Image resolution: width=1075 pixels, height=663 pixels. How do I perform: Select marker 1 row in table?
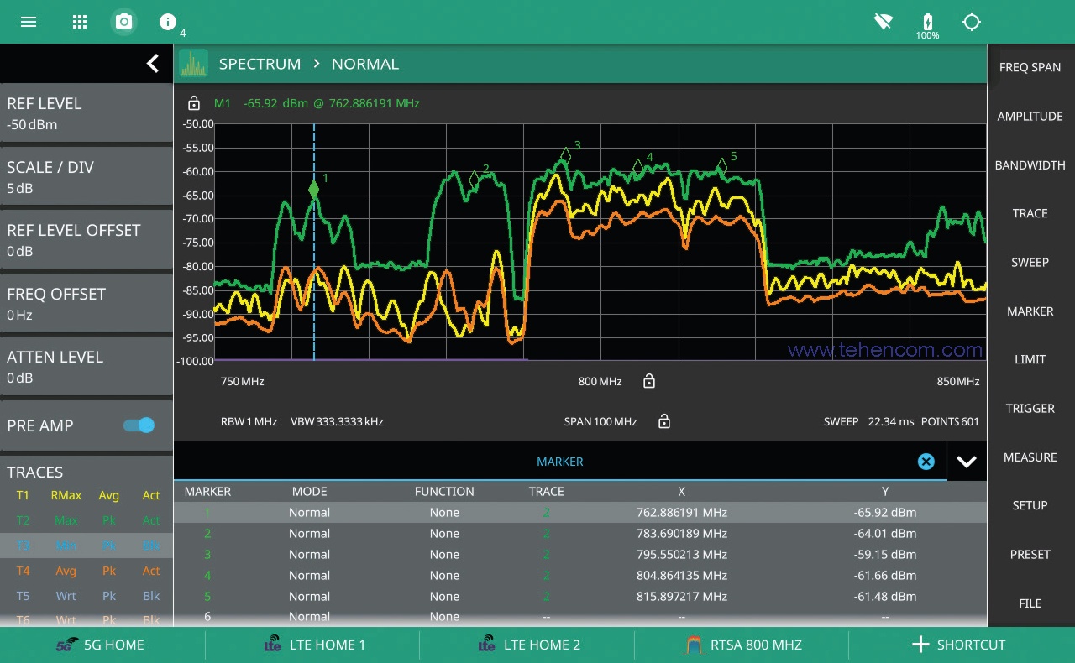pos(580,512)
